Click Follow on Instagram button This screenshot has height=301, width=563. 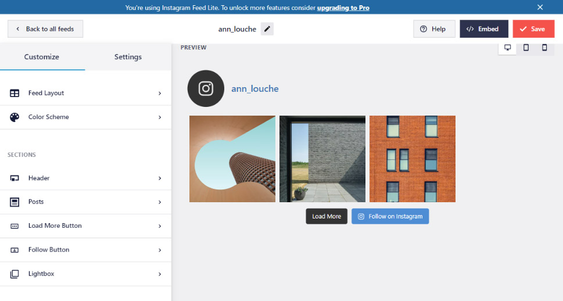390,216
